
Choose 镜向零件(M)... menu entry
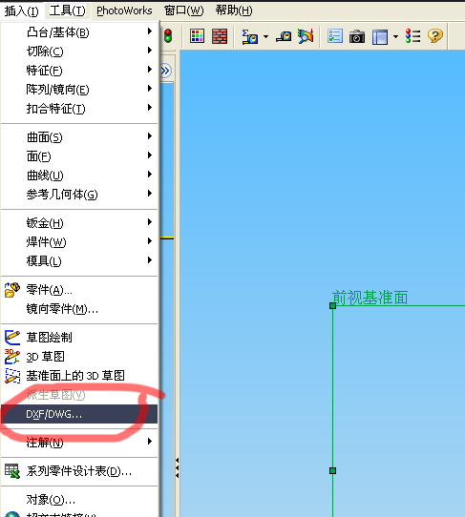[79, 309]
